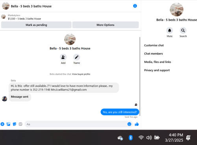Click the large listing photo in the side panel
This screenshot has height=145, width=197.
point(177,9)
